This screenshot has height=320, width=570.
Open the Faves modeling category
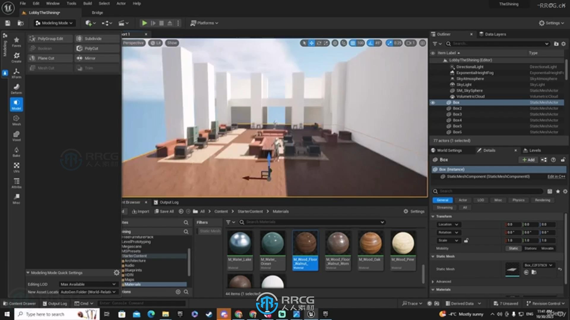(x=16, y=42)
